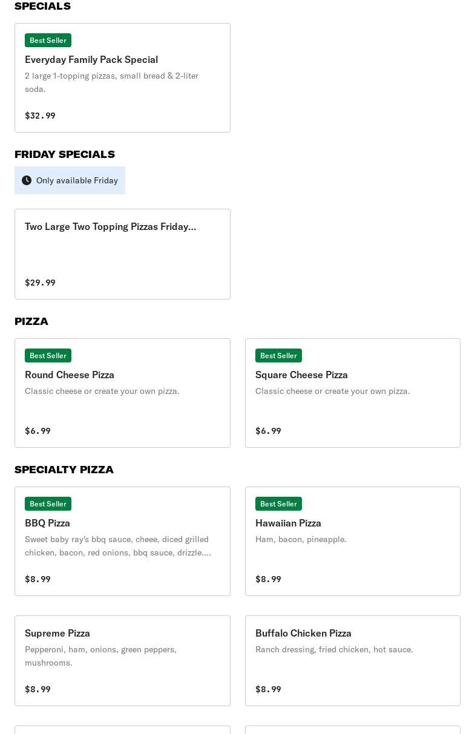The width and height of the screenshot is (475, 734).
Task: Click the Best Seller badge on Round Cheese Pizza
Action: (48, 356)
